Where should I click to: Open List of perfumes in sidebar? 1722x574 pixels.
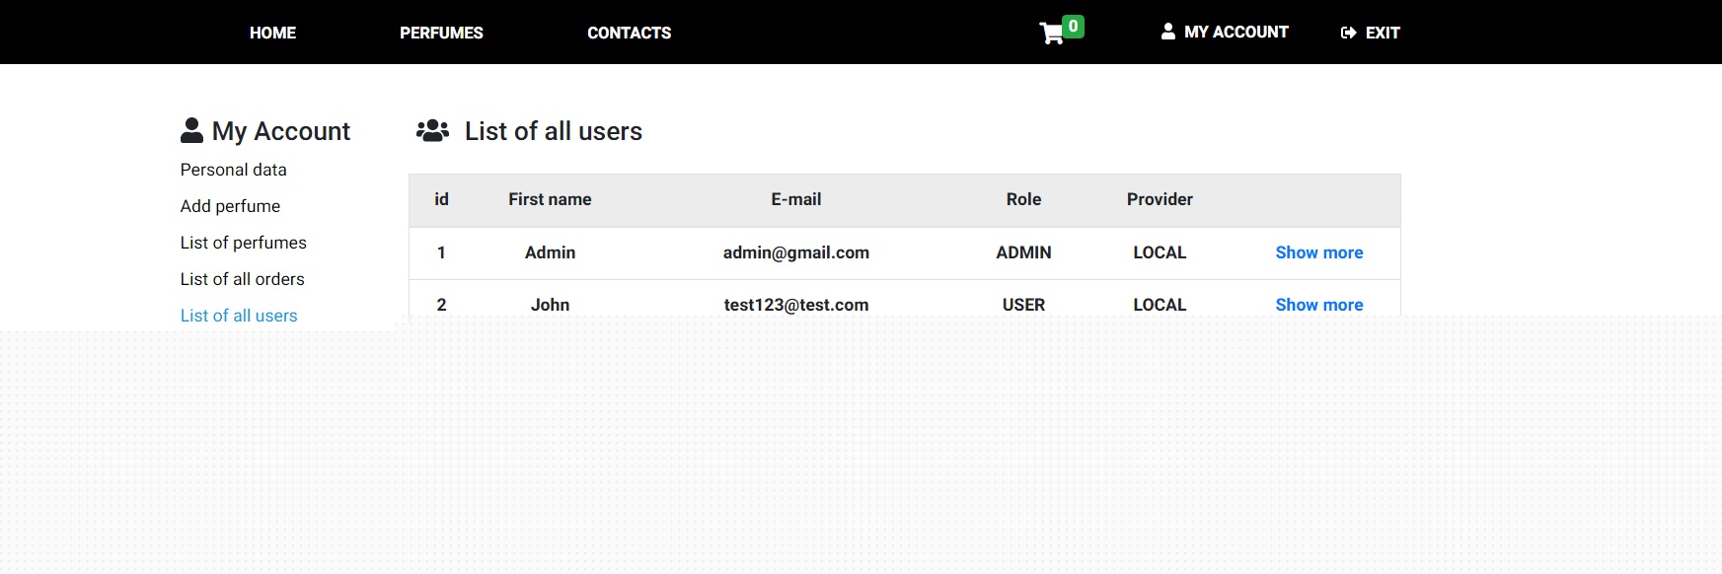pos(243,243)
